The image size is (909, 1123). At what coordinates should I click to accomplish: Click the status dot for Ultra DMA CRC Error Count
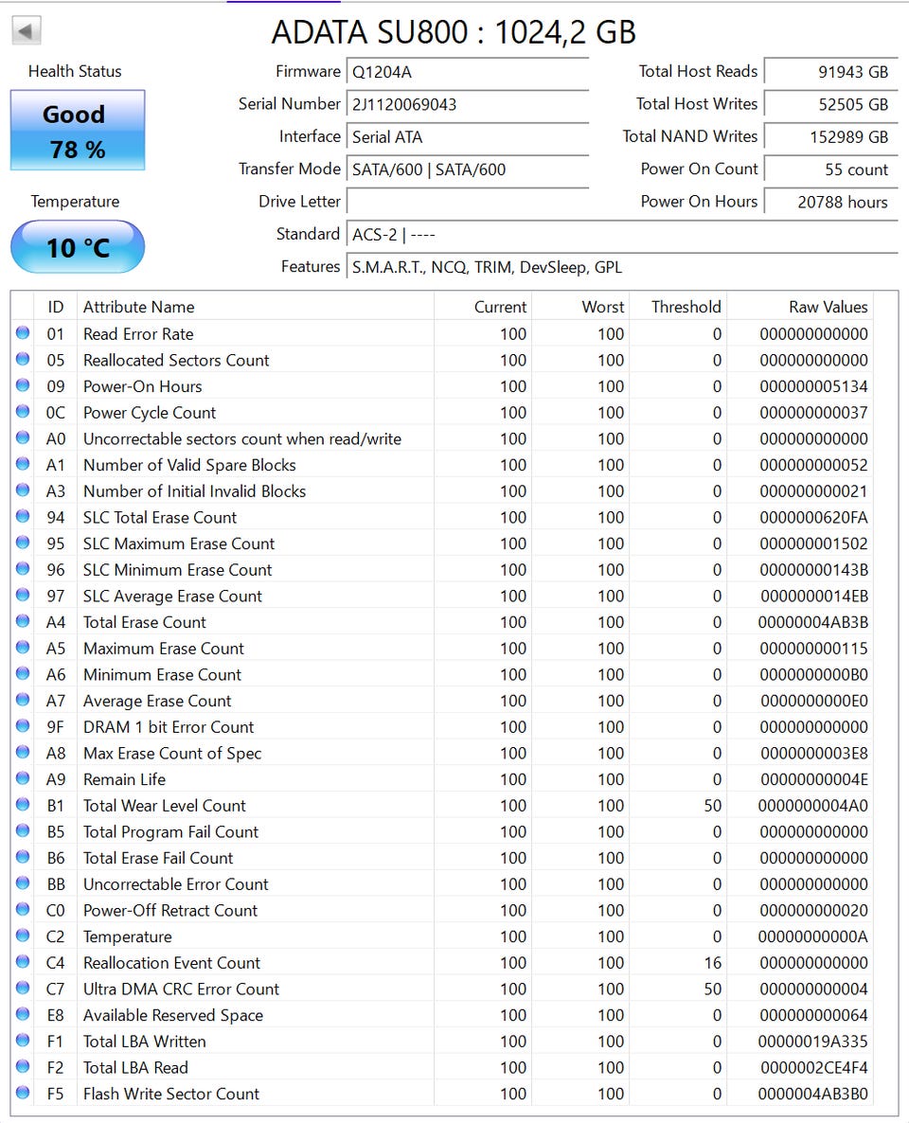click(x=23, y=989)
